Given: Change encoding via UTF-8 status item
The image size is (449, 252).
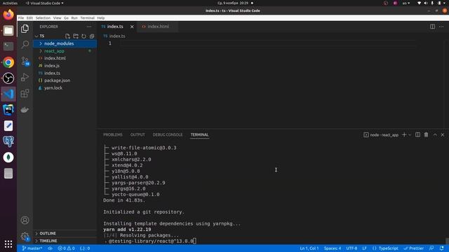Looking at the screenshot, I should (x=351, y=248).
